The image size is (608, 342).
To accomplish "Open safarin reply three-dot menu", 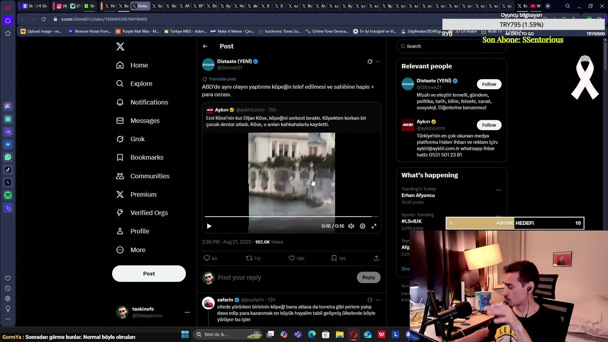I will (x=378, y=300).
